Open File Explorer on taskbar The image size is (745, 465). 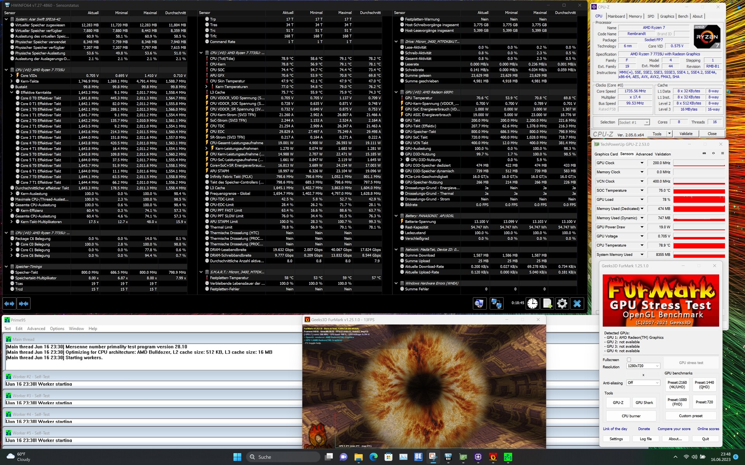click(x=358, y=457)
